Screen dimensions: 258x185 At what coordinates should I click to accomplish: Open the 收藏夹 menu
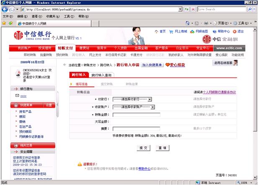click(x=53, y=16)
